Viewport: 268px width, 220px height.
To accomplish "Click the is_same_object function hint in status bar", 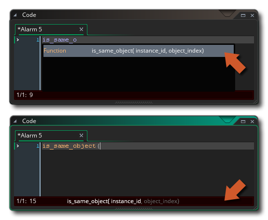I will click(123, 201).
